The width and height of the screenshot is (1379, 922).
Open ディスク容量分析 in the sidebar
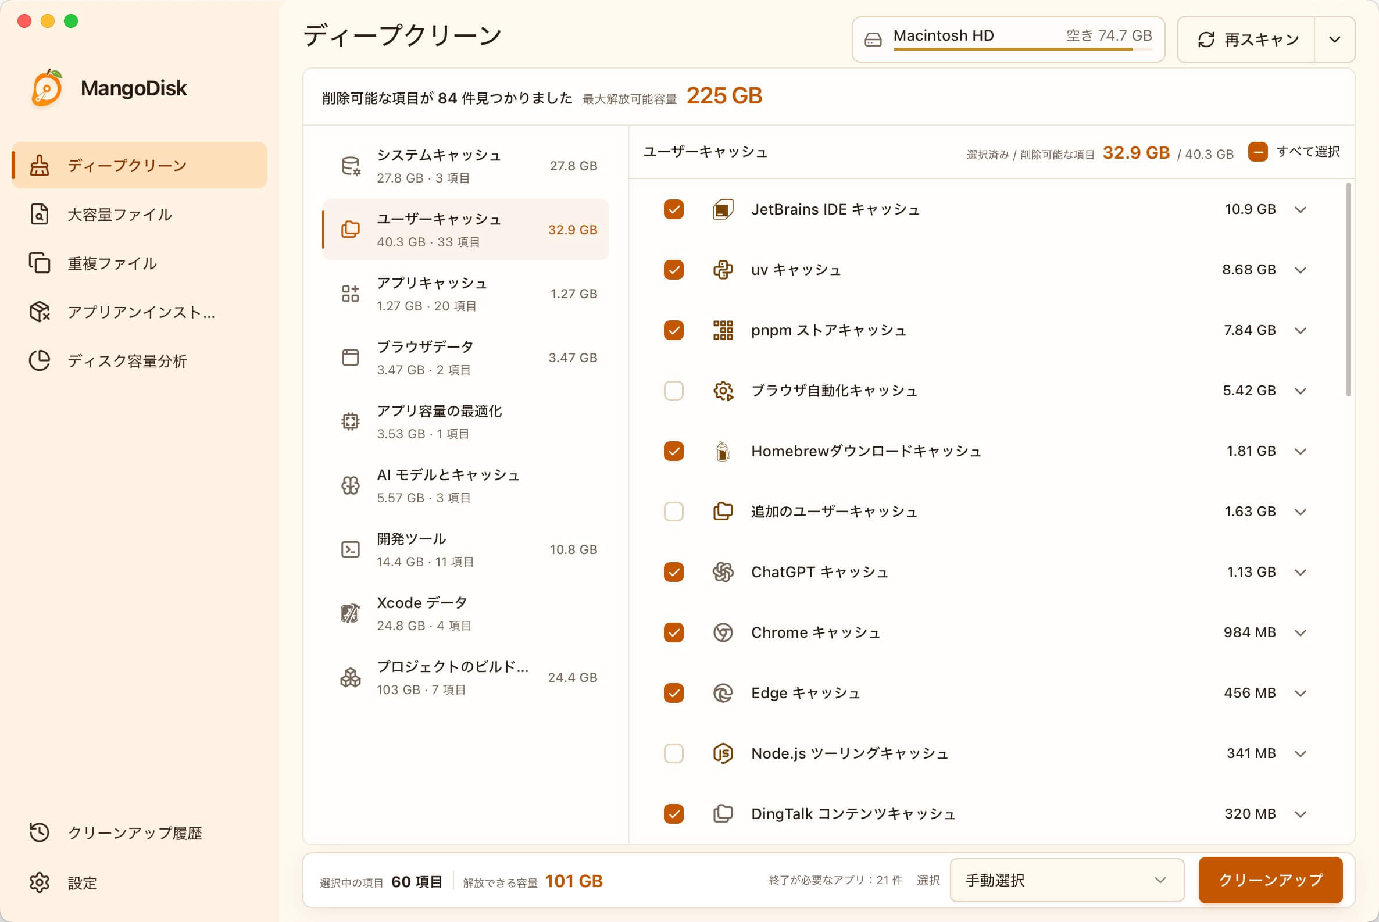[140, 360]
